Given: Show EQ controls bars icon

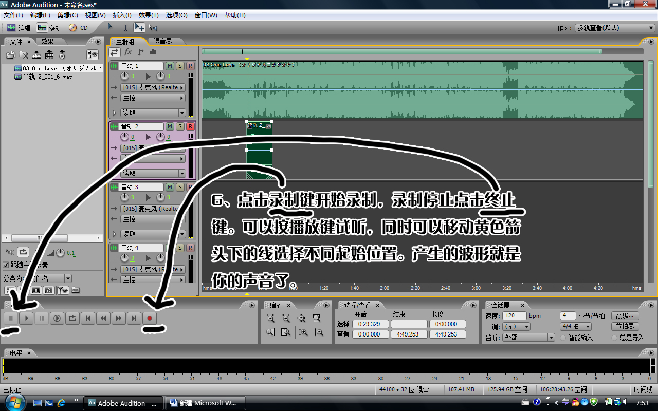Looking at the screenshot, I should pos(153,52).
